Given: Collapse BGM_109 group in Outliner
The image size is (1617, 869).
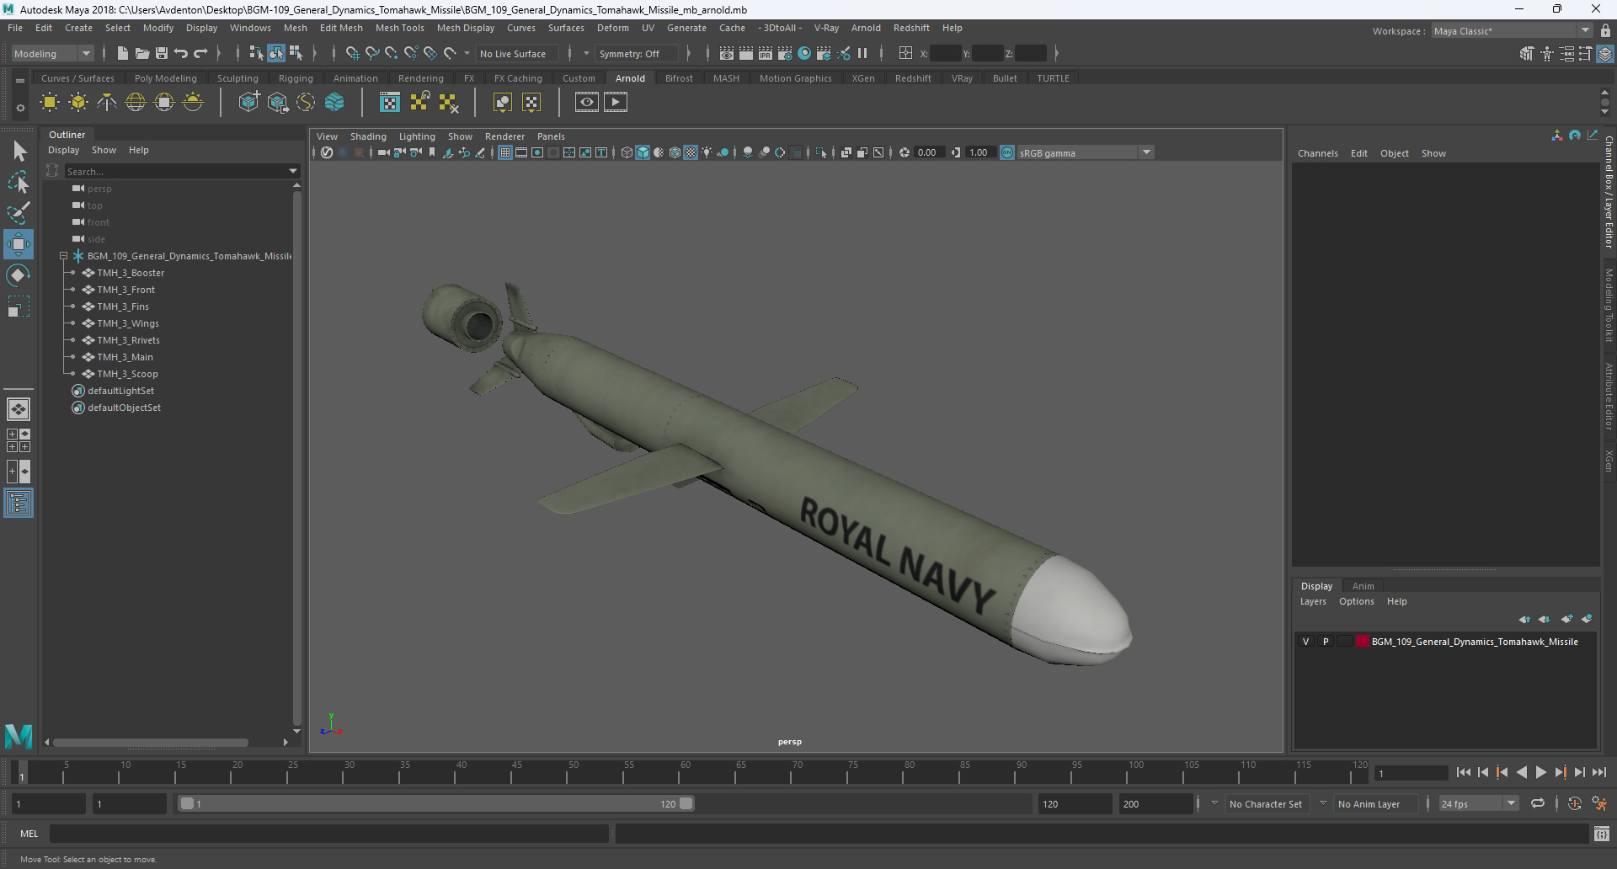Looking at the screenshot, I should tap(63, 256).
